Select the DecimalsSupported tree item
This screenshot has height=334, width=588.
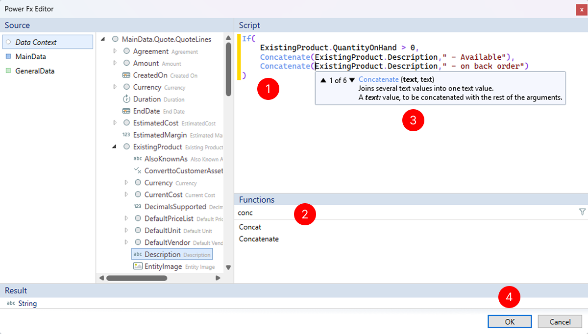(x=178, y=207)
